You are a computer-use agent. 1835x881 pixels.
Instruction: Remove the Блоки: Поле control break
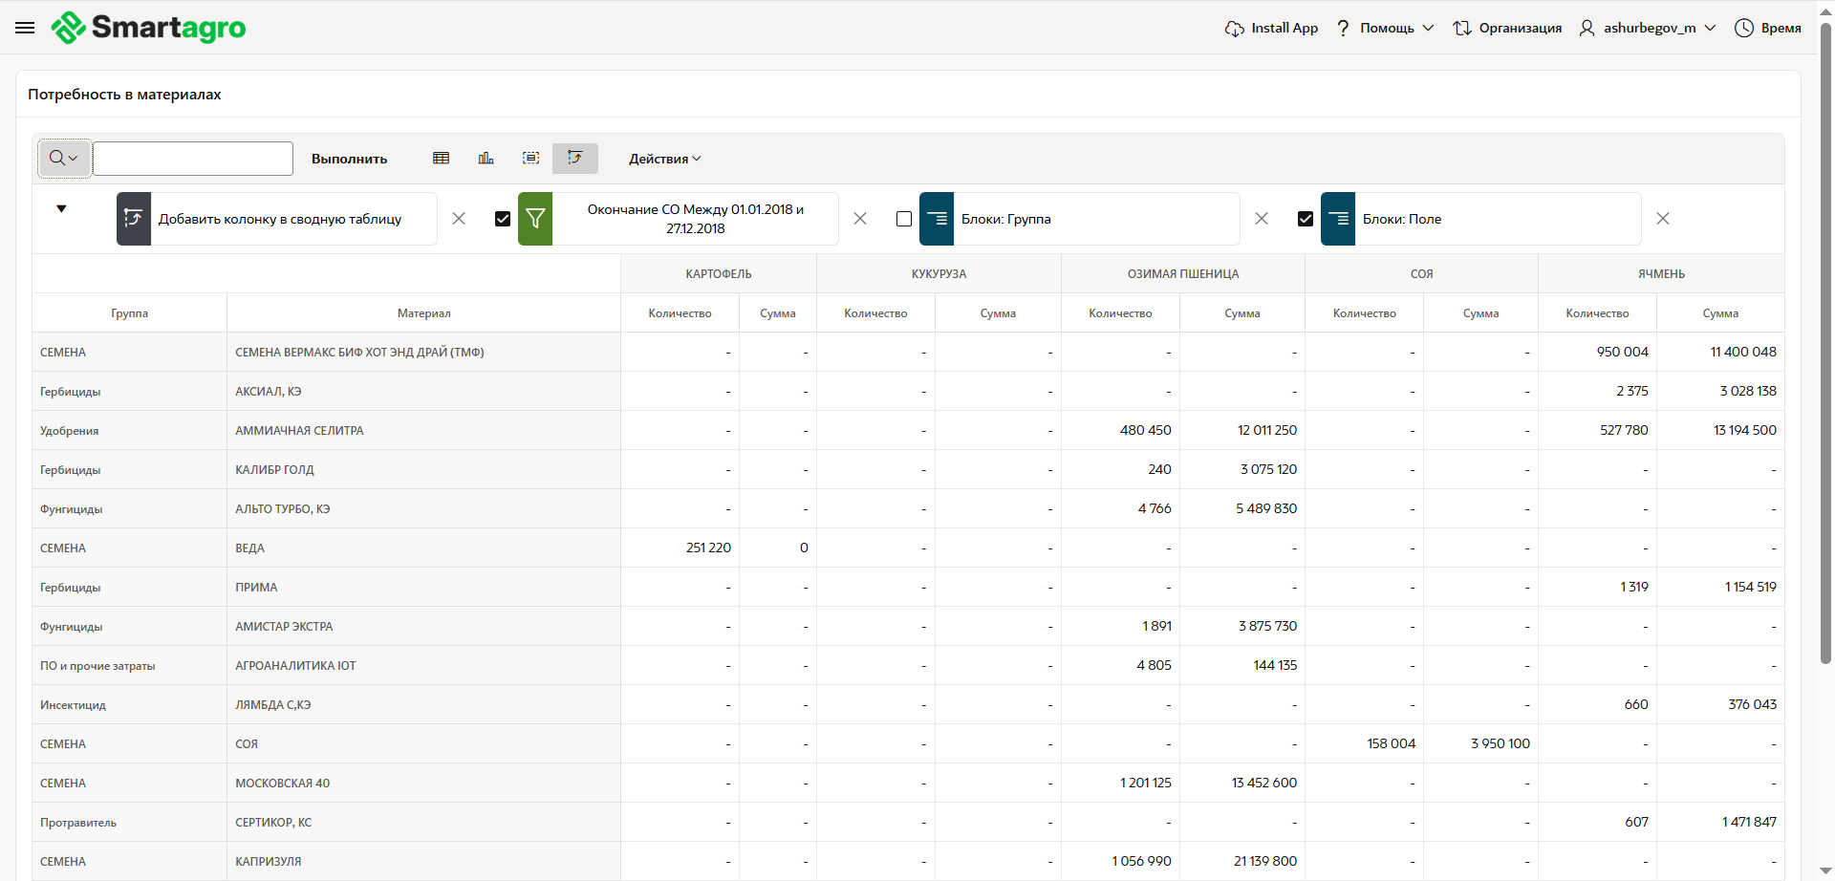(x=1663, y=219)
